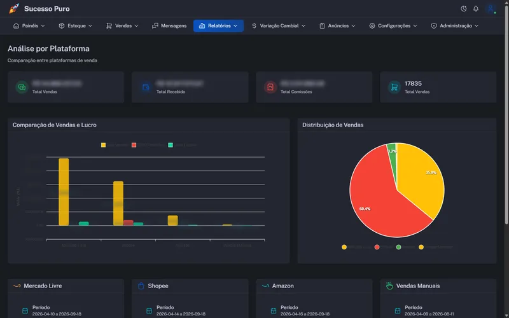Click the page vertical scrollbar
Image resolution: width=509 pixels, height=318 pixels.
click(x=506, y=114)
